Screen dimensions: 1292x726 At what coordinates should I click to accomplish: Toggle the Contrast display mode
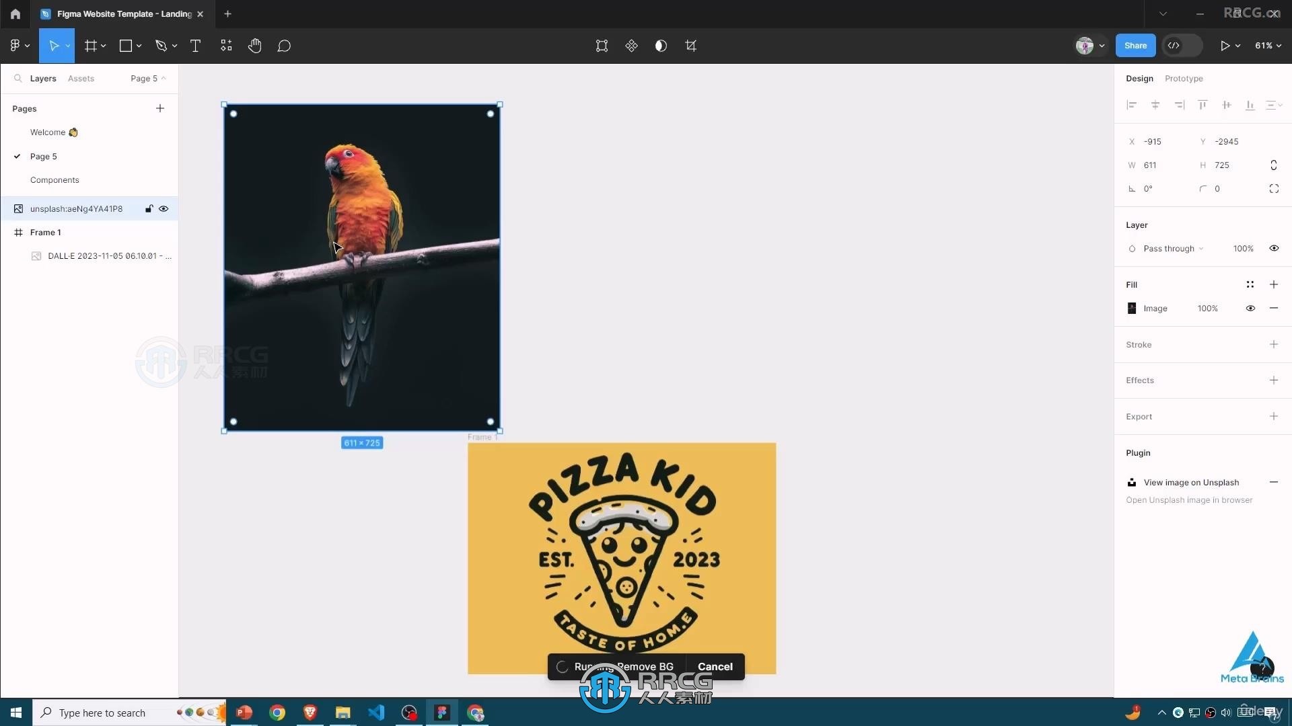point(661,45)
